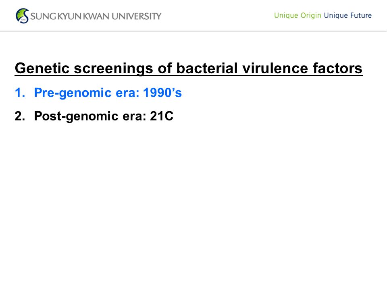Viewport: 387px width, 290px height.
Task: Click the word UNIVERSITY in the header logo
Action: (x=137, y=16)
